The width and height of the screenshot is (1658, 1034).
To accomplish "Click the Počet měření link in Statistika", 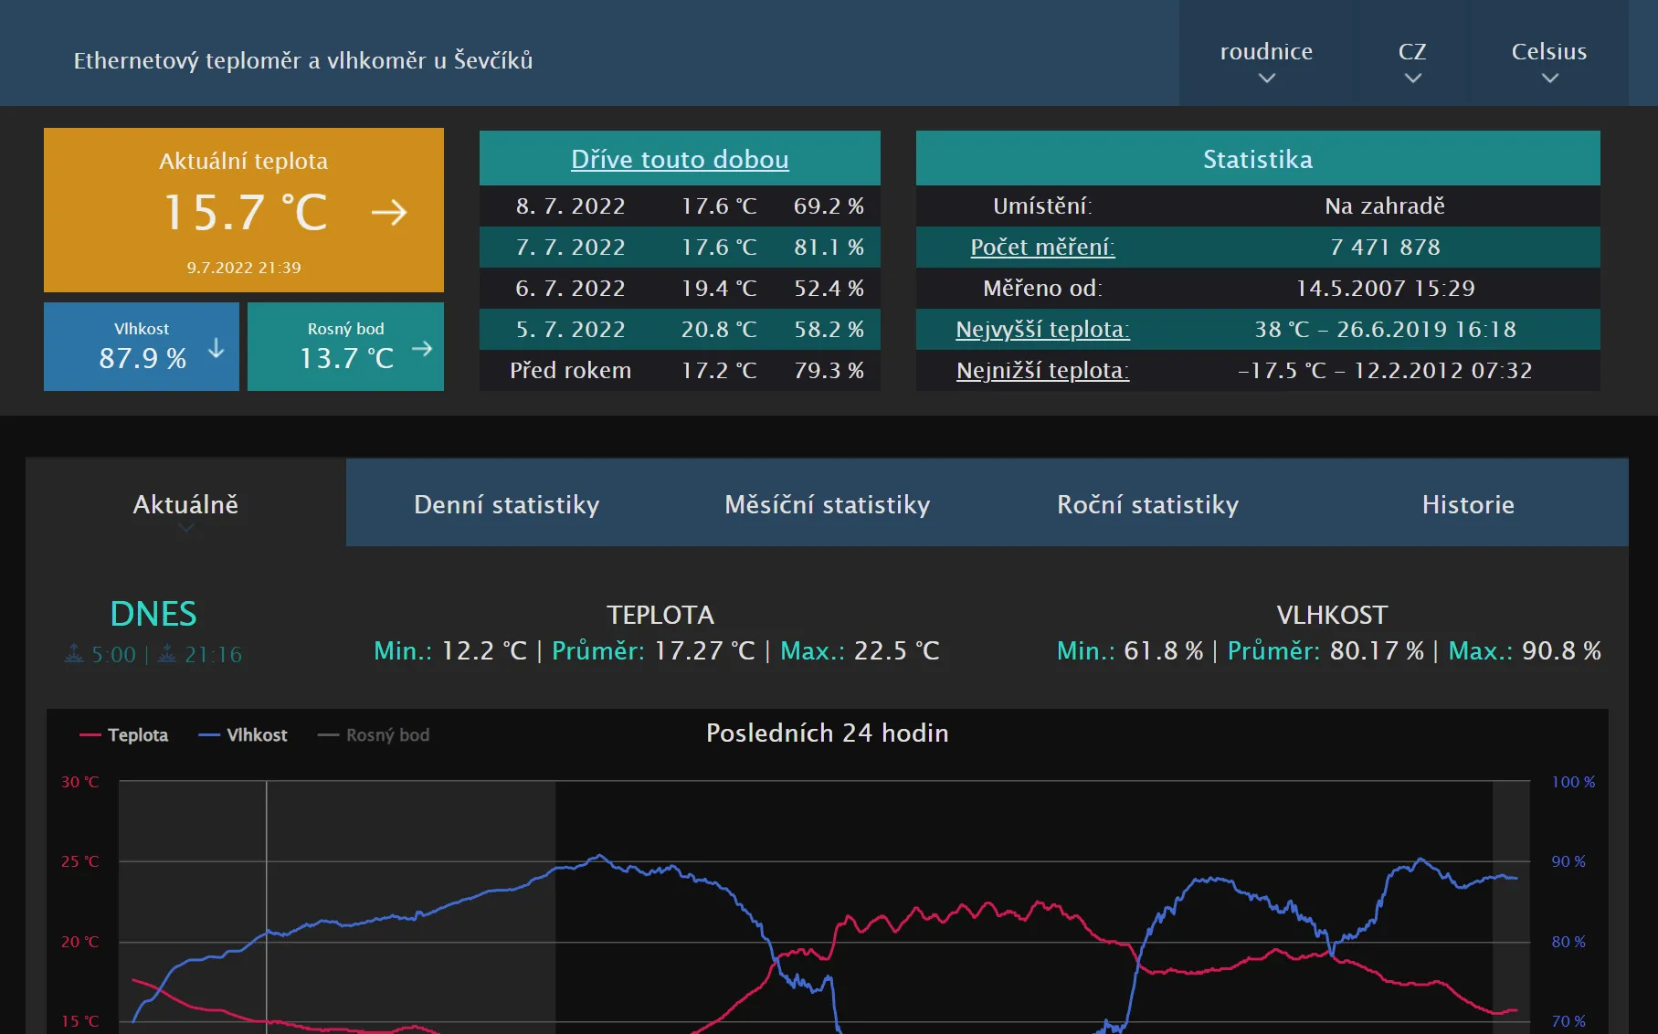I will coord(1042,247).
